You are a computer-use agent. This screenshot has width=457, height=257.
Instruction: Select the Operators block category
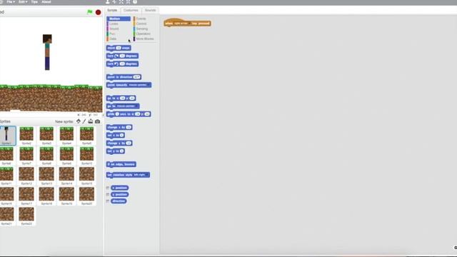coord(144,34)
